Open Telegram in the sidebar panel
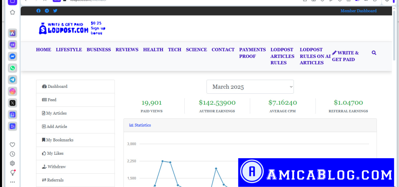This screenshot has width=399, height=187. (12, 80)
